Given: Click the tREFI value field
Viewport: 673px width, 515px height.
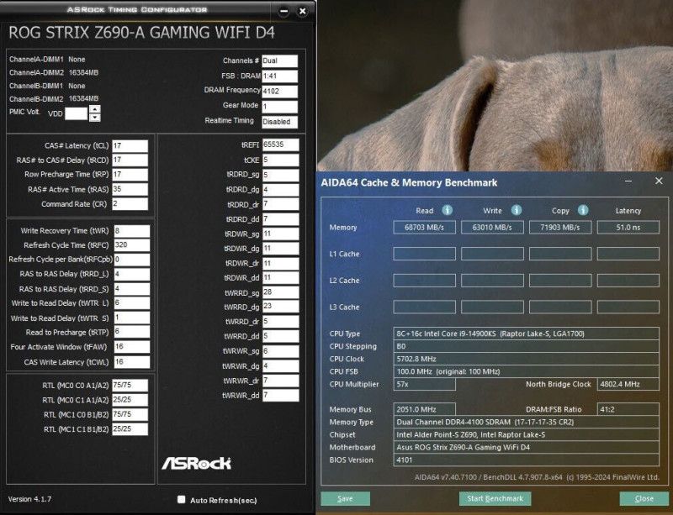Looking at the screenshot, I should [x=280, y=145].
